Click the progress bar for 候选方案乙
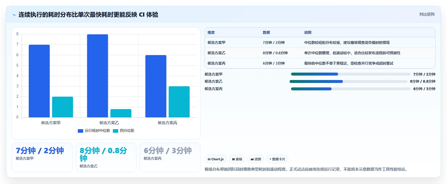This screenshot has width=447, height=184. coord(349,81)
